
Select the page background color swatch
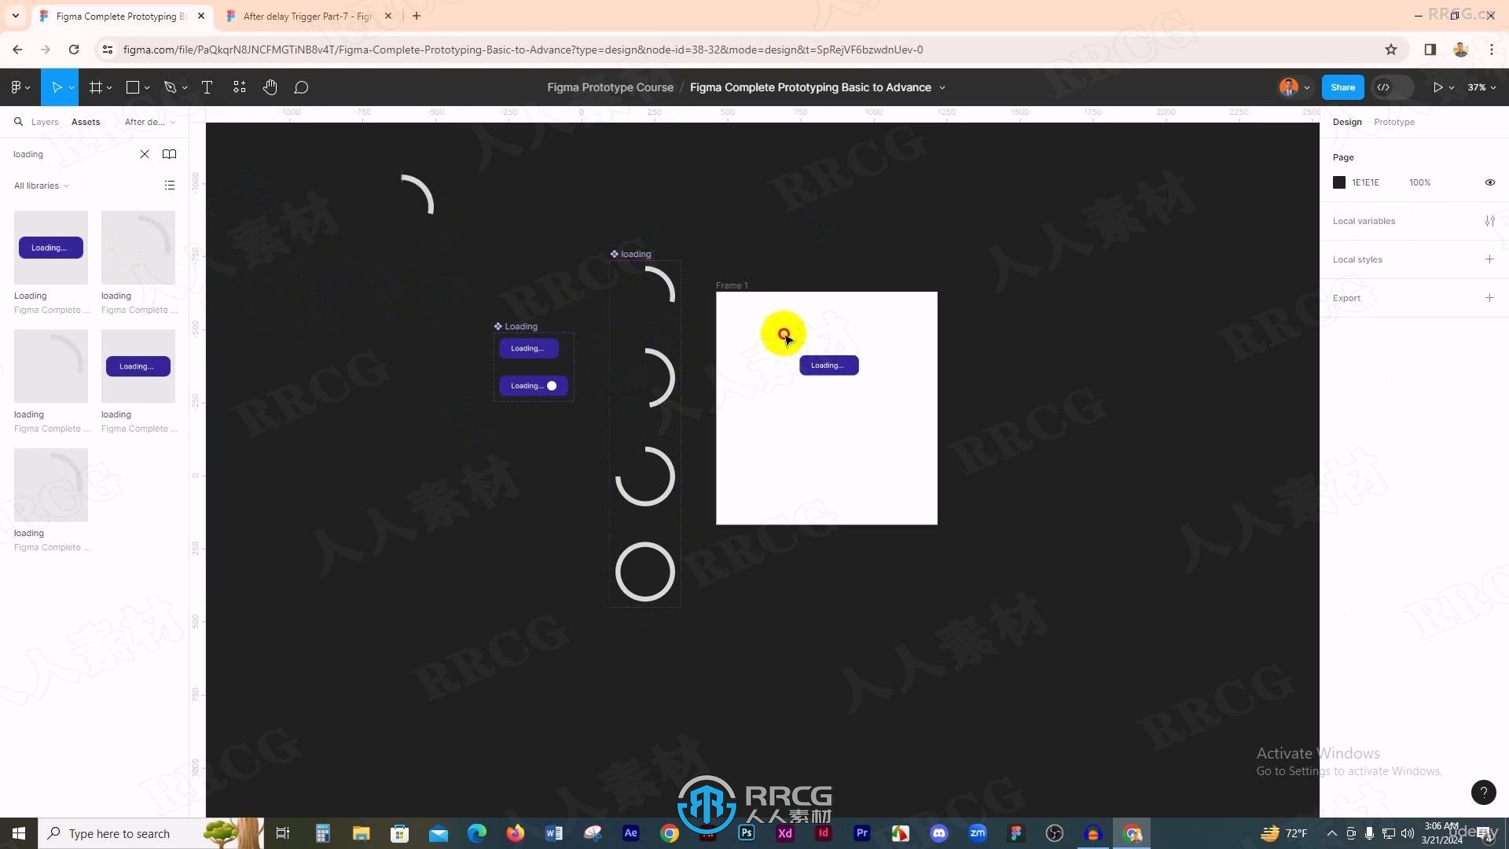click(x=1339, y=182)
